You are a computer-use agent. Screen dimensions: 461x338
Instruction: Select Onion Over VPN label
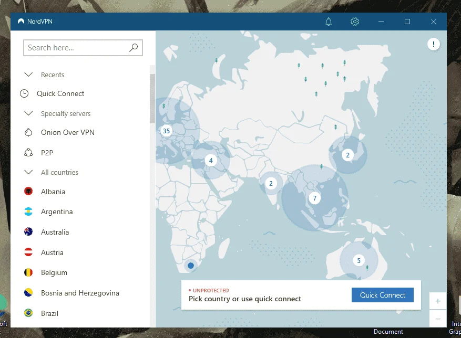click(x=68, y=132)
